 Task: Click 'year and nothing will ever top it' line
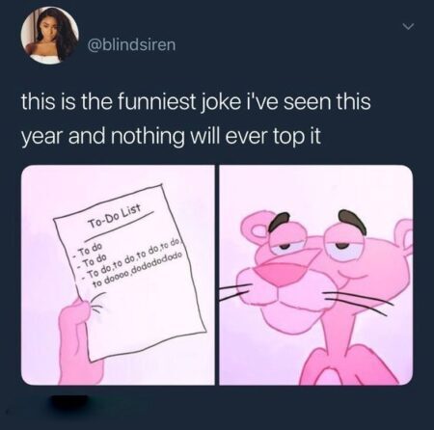click(x=171, y=137)
